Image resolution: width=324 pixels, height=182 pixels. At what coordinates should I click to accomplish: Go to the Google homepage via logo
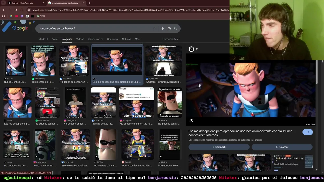(x=20, y=28)
